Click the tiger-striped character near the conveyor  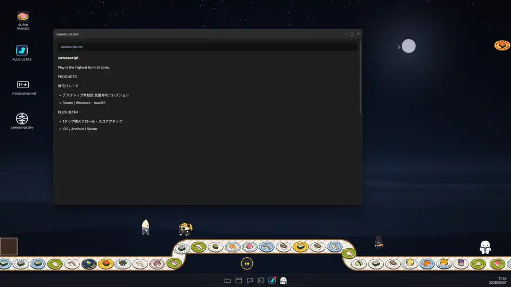(x=185, y=229)
